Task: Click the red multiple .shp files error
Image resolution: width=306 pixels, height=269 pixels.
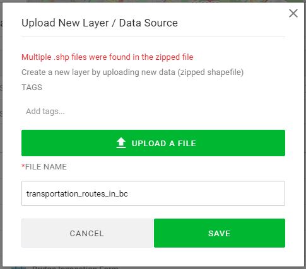Action: pos(107,57)
